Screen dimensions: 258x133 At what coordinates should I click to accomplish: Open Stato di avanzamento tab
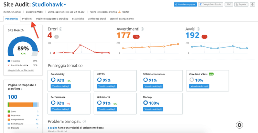[121, 19]
